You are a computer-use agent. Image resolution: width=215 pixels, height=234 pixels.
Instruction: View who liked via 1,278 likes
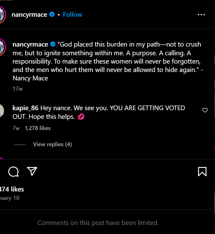coord(38,128)
